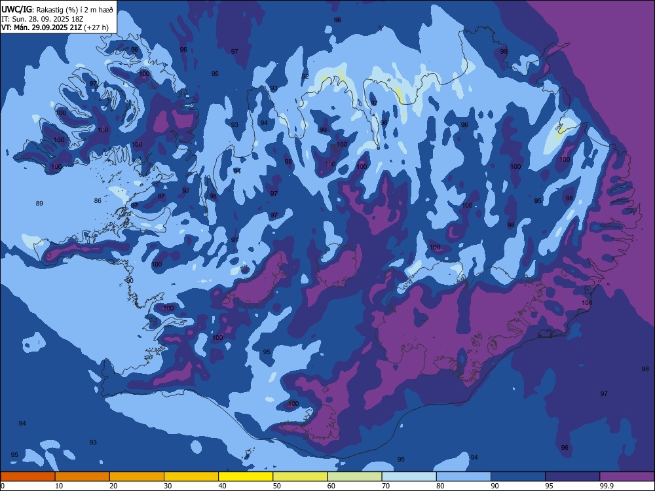Click the legend scale label '40'
Screen dimensions: 655x491
(223, 486)
